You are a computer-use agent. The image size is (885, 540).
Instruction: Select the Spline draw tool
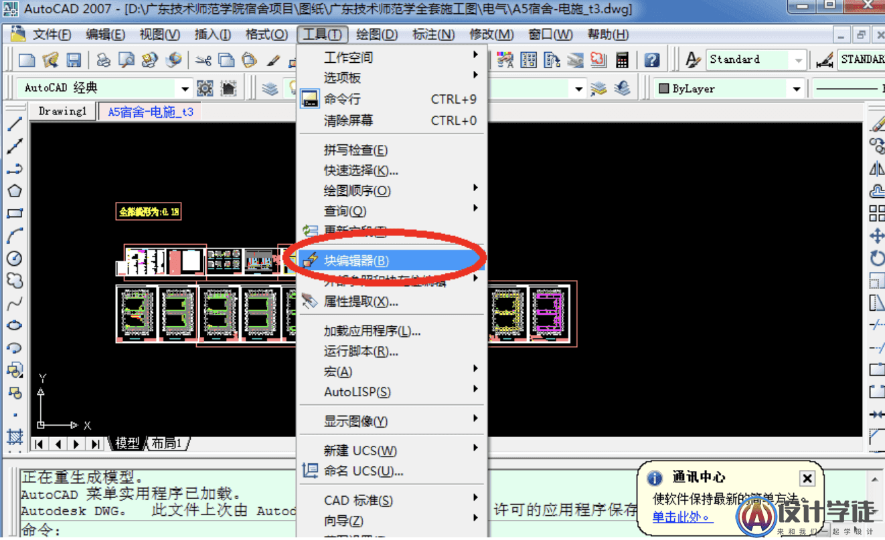pos(15,303)
